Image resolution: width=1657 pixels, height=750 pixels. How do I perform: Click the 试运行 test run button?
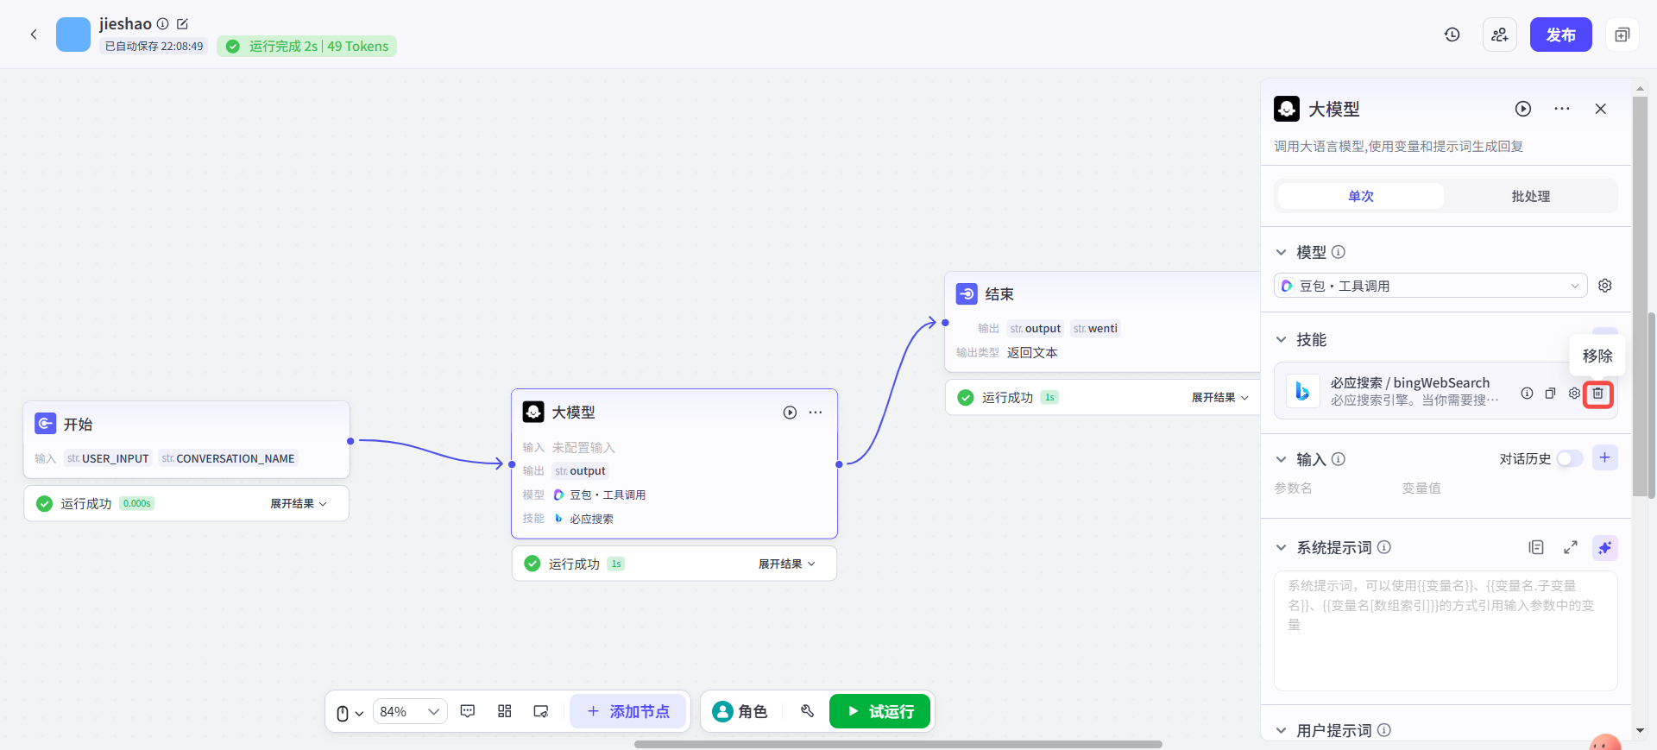coord(879,711)
